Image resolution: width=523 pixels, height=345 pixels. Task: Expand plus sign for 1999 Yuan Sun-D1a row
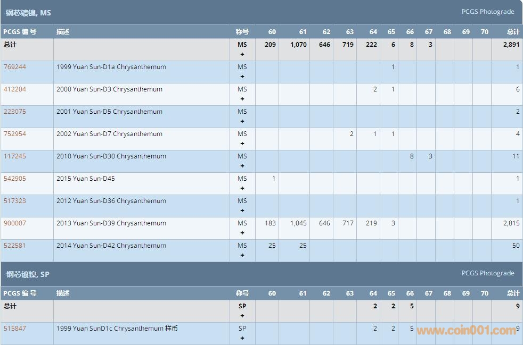(242, 77)
